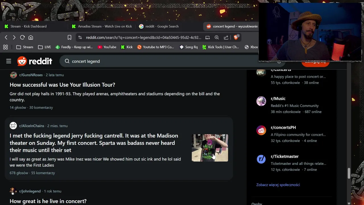The image size is (364, 205).
Task: Open the r/johnlegend community avatar
Action: pyautogui.click(x=13, y=191)
